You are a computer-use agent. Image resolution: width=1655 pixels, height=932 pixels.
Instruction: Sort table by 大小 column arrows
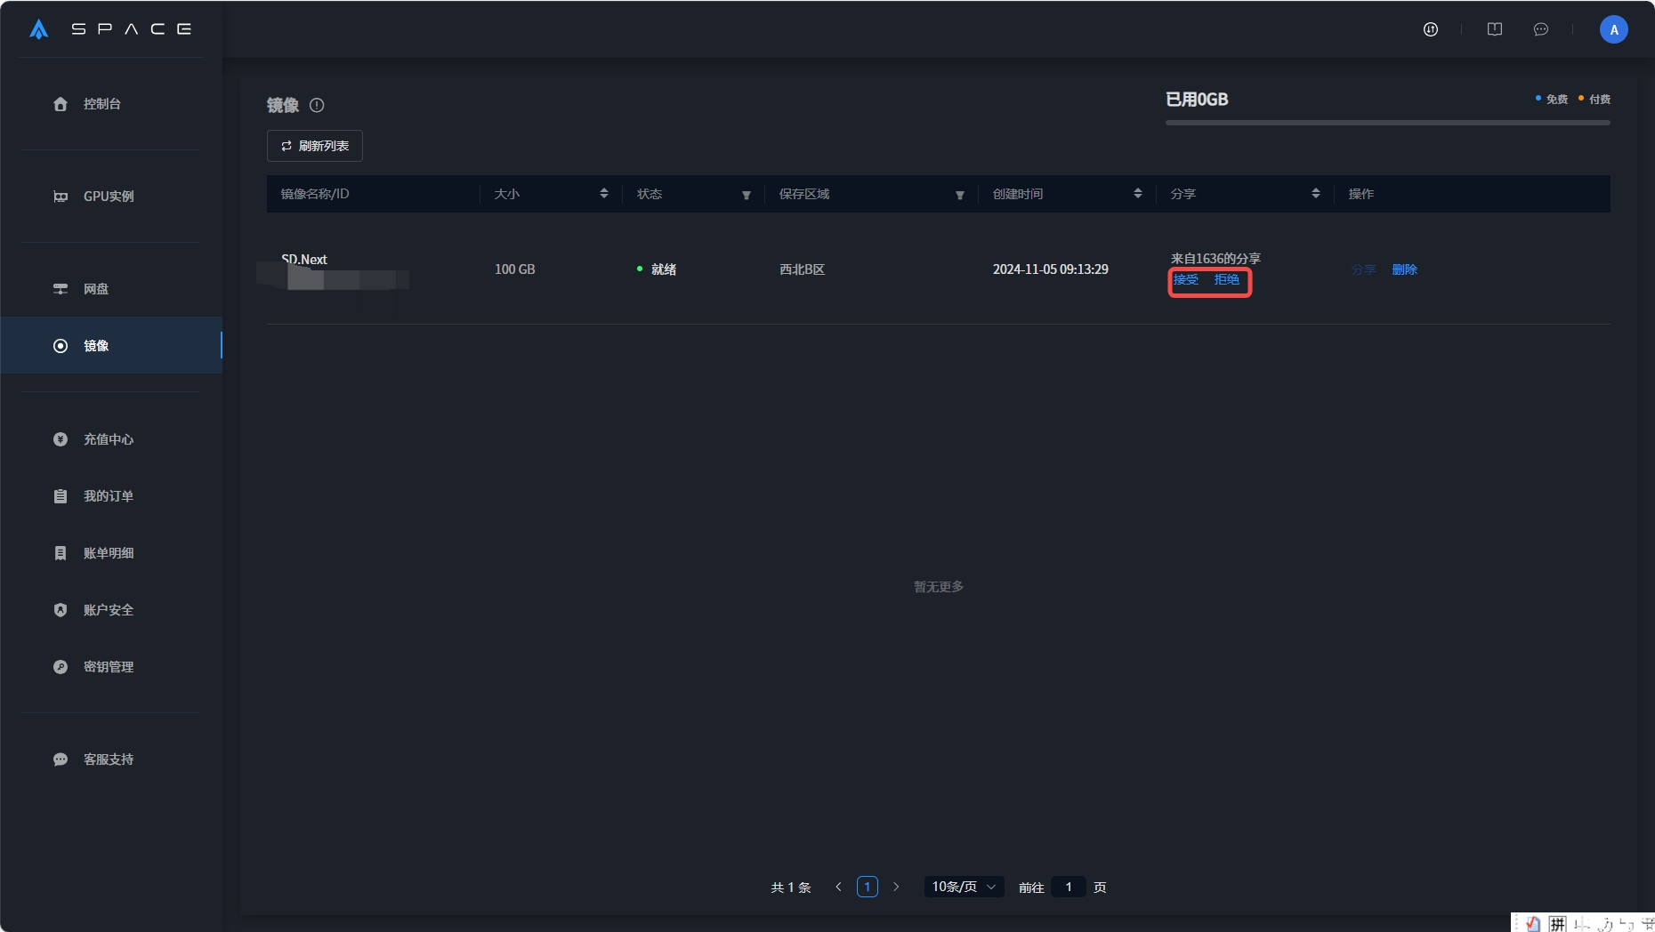604,193
